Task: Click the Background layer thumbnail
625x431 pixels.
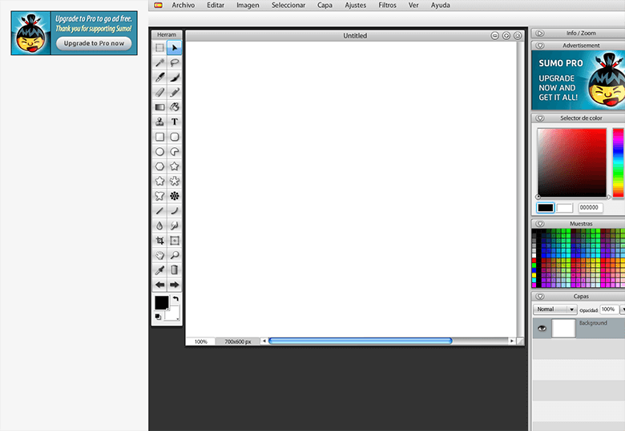Action: (563, 328)
